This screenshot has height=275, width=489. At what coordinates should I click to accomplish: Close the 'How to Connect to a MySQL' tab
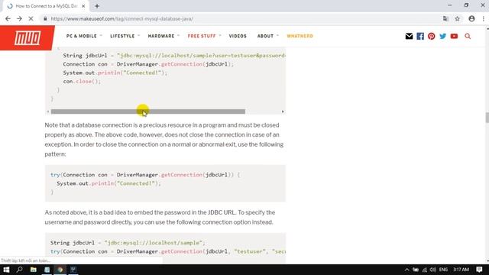(x=83, y=6)
